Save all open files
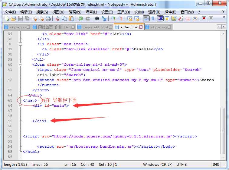The height and width of the screenshot is (170, 229). 27,19
